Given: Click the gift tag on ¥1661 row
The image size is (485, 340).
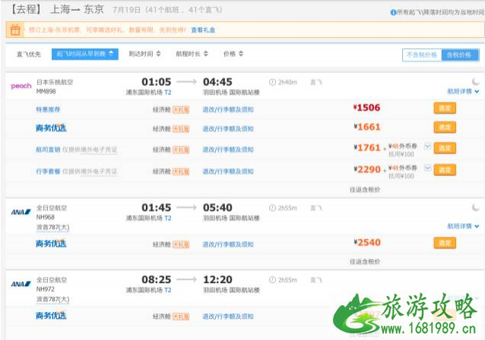Looking at the screenshot, I should coord(181,129).
